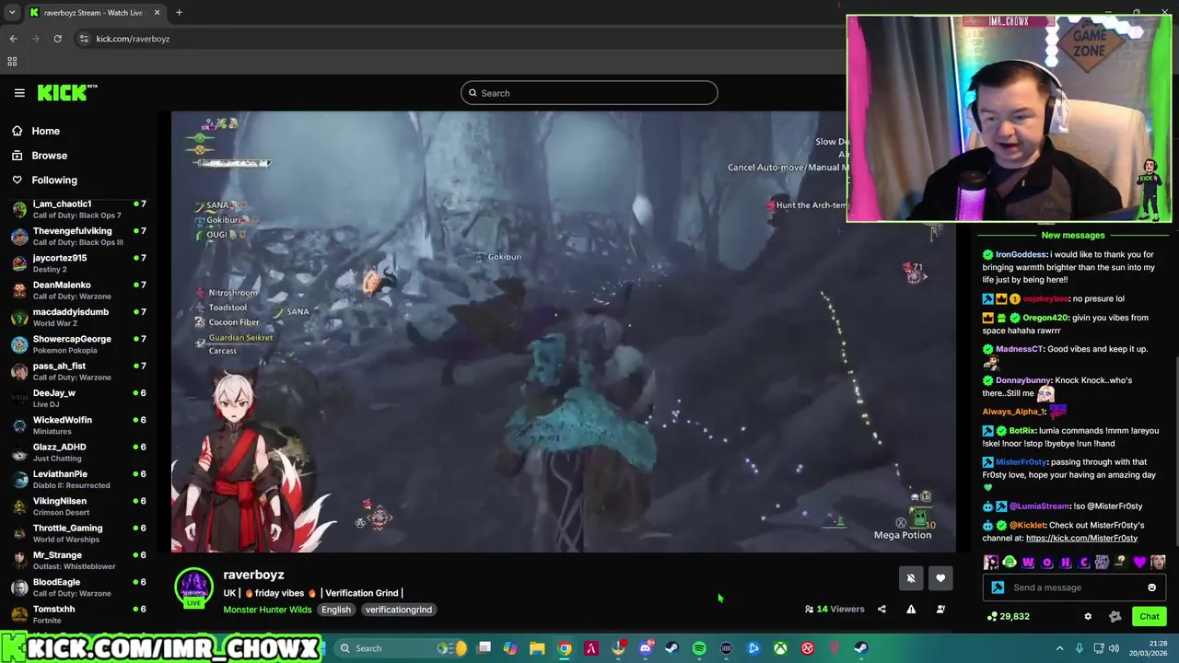Open pass_ah_fist channel
The image size is (1179, 663).
(x=78, y=371)
